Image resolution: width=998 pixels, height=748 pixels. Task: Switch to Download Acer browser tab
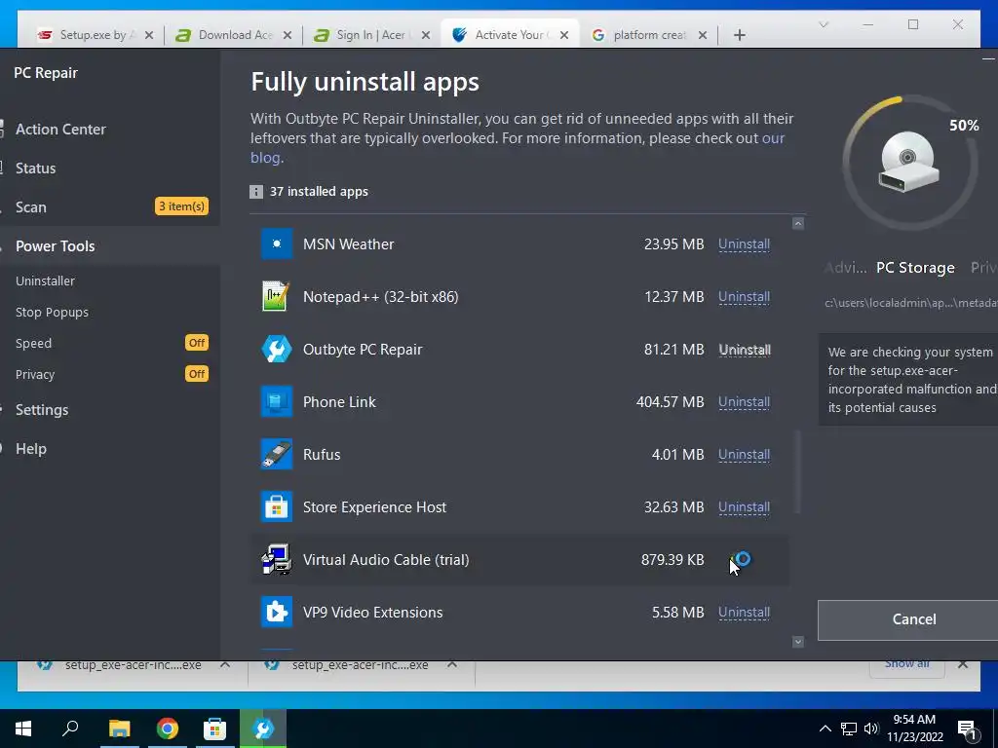[x=233, y=35]
